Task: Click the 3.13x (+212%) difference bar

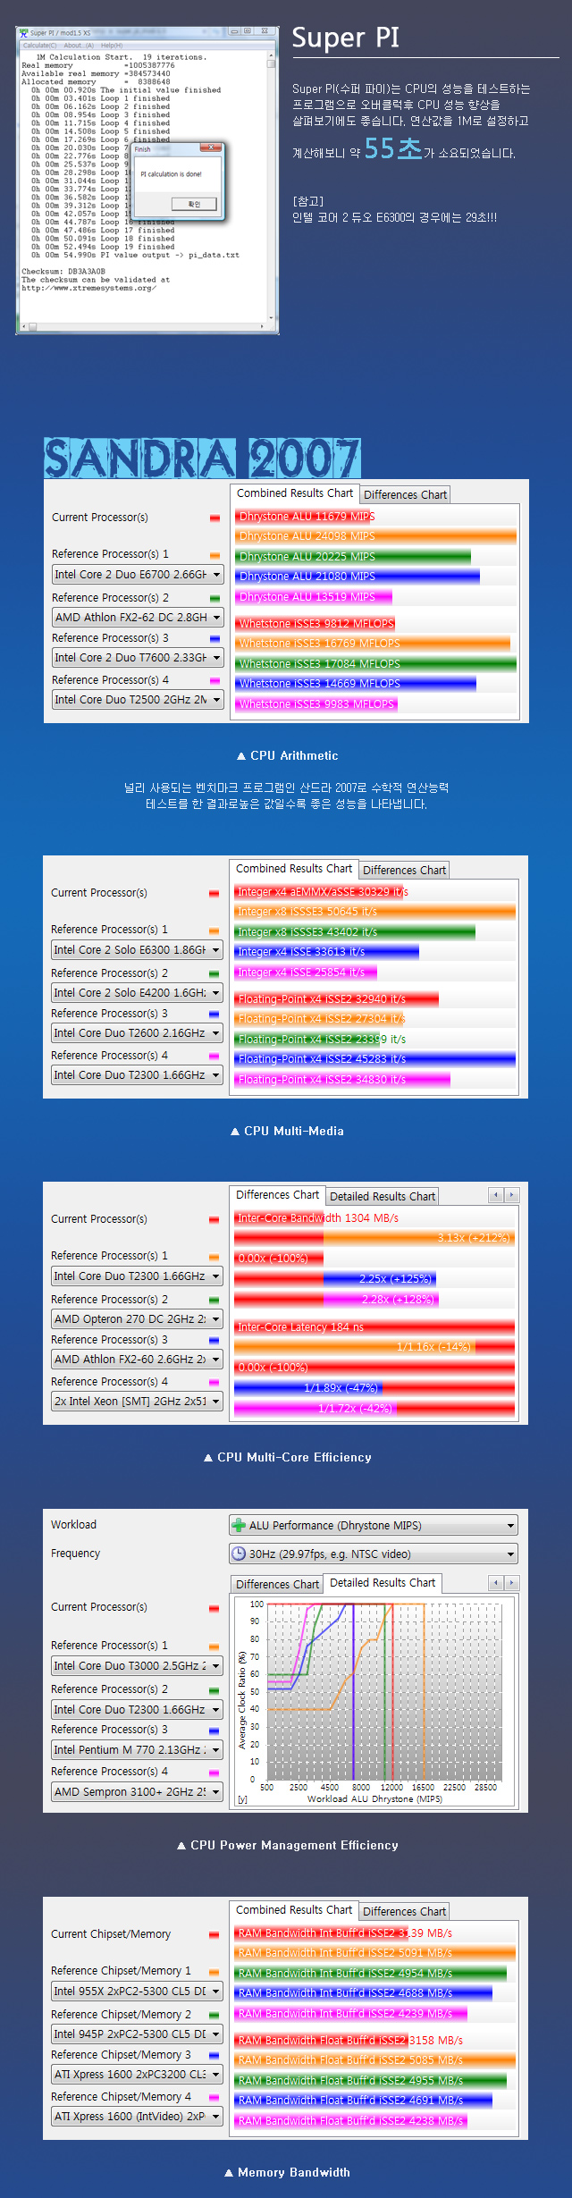Action: pos(374,1238)
